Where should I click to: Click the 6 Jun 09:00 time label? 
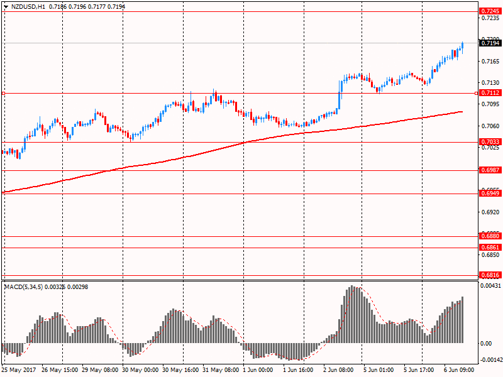(459, 370)
